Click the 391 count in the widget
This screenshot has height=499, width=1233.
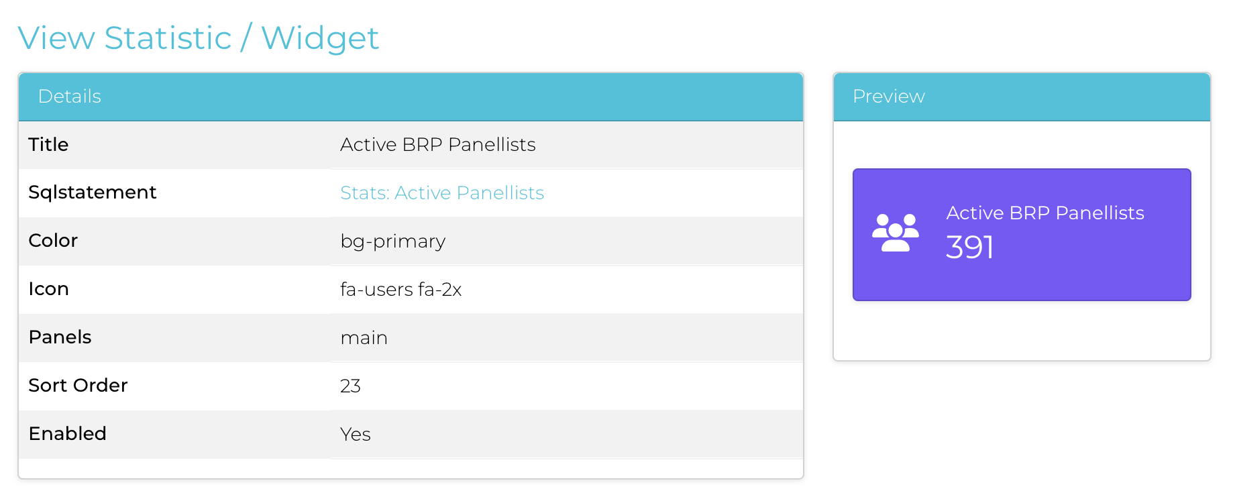[969, 247]
